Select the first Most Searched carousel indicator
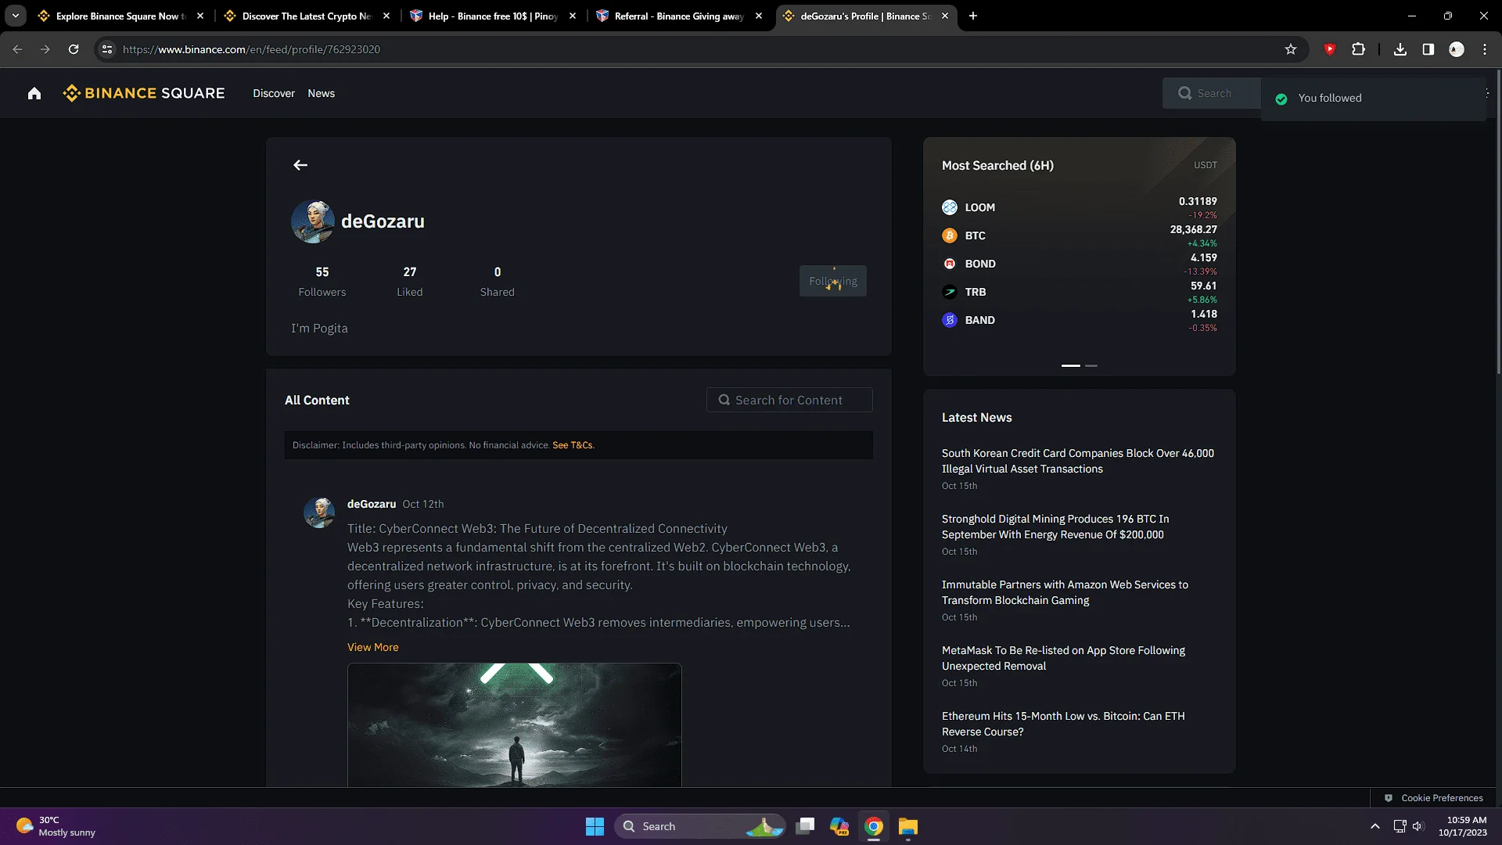The width and height of the screenshot is (1502, 845). point(1071,365)
